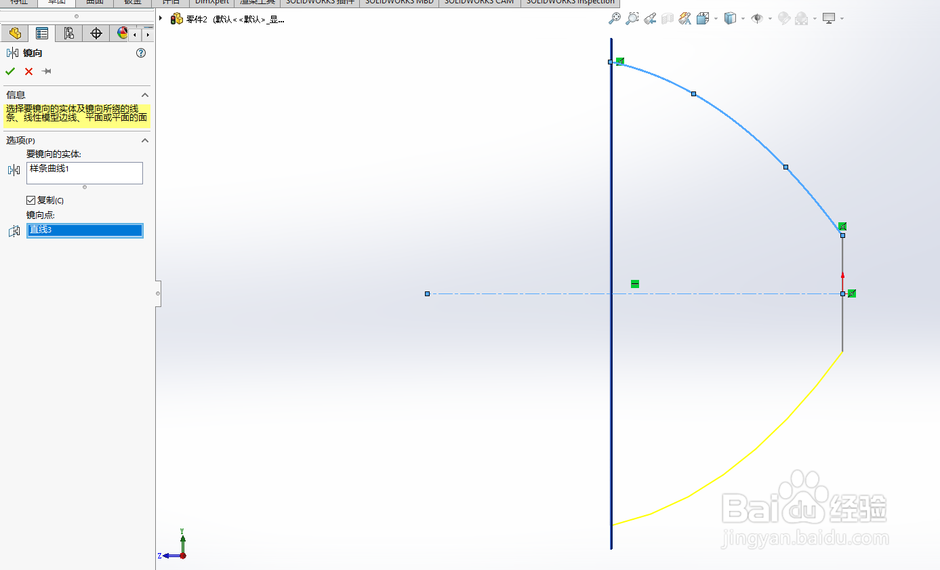The width and height of the screenshot is (940, 570).
Task: Switch to the SOLIDWORKS MBD ribbon tab
Action: click(x=399, y=3)
